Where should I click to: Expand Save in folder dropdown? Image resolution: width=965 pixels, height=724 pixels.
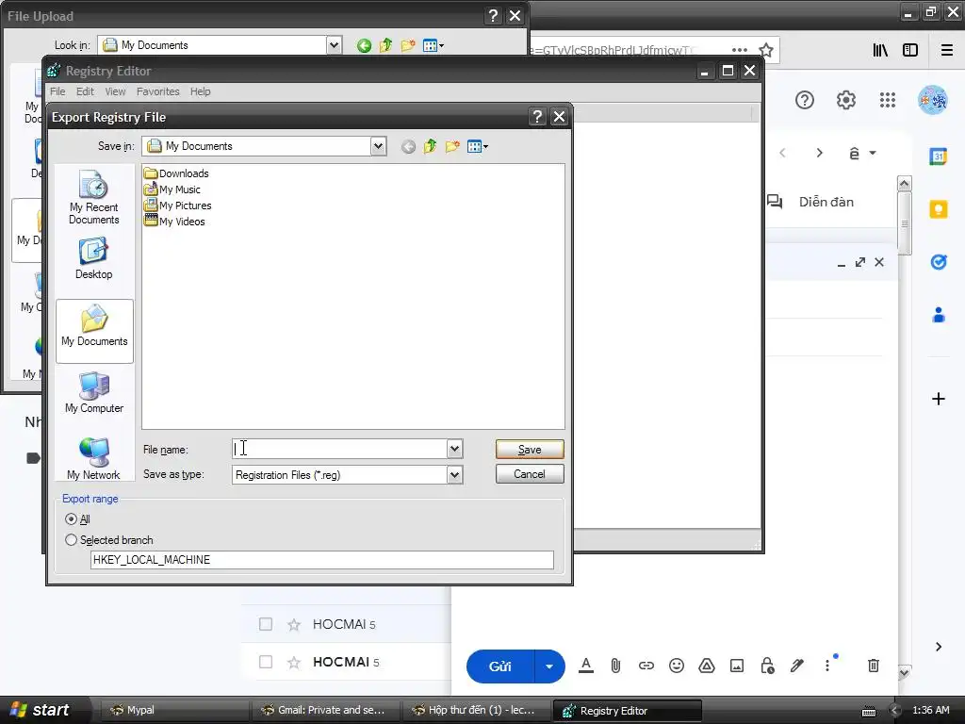pyautogui.click(x=378, y=146)
